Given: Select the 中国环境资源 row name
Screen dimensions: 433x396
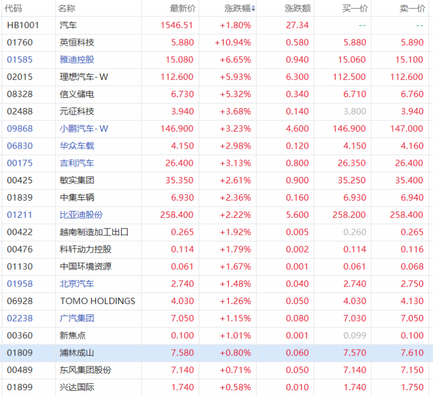Looking at the screenshot, I should 85,267.
